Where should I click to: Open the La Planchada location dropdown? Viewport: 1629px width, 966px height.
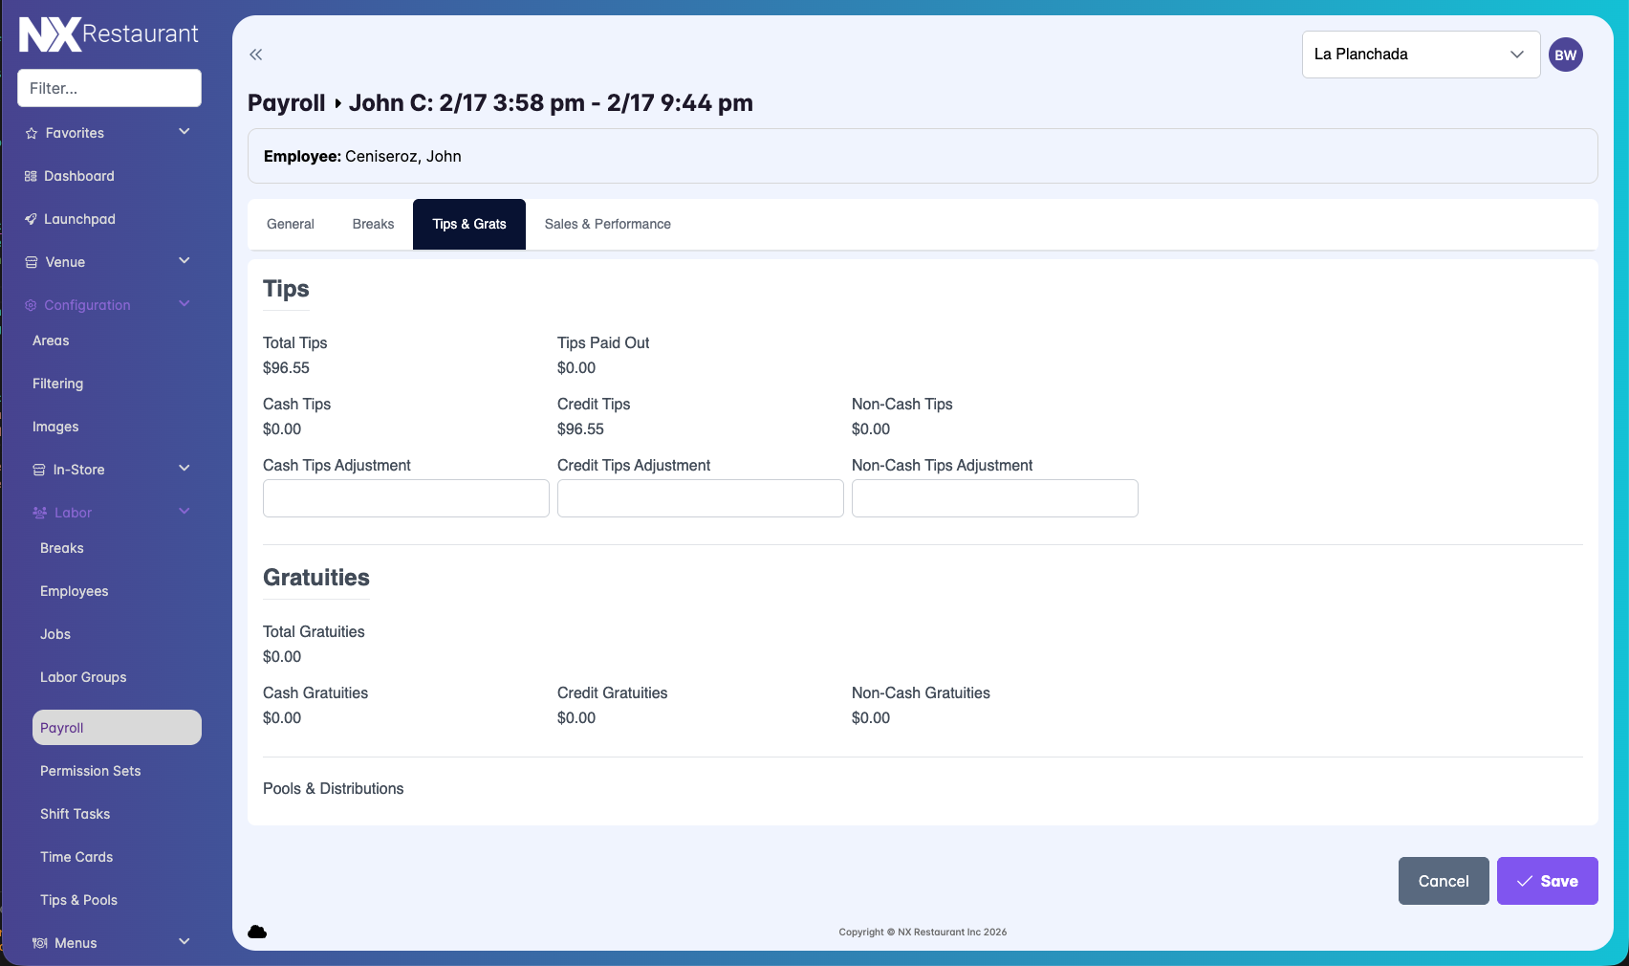(x=1420, y=55)
